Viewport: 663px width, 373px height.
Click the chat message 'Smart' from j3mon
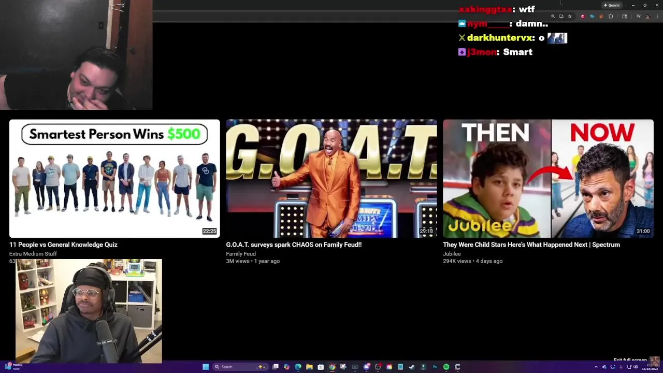pos(517,52)
